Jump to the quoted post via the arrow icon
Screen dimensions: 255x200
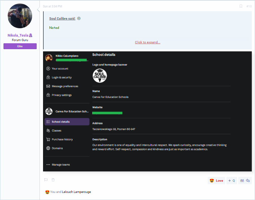pyautogui.click(x=79, y=18)
